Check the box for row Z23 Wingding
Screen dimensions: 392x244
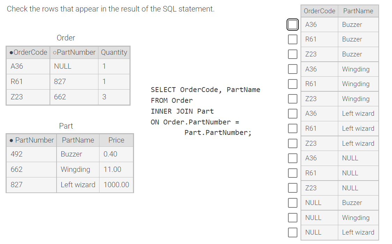[293, 99]
